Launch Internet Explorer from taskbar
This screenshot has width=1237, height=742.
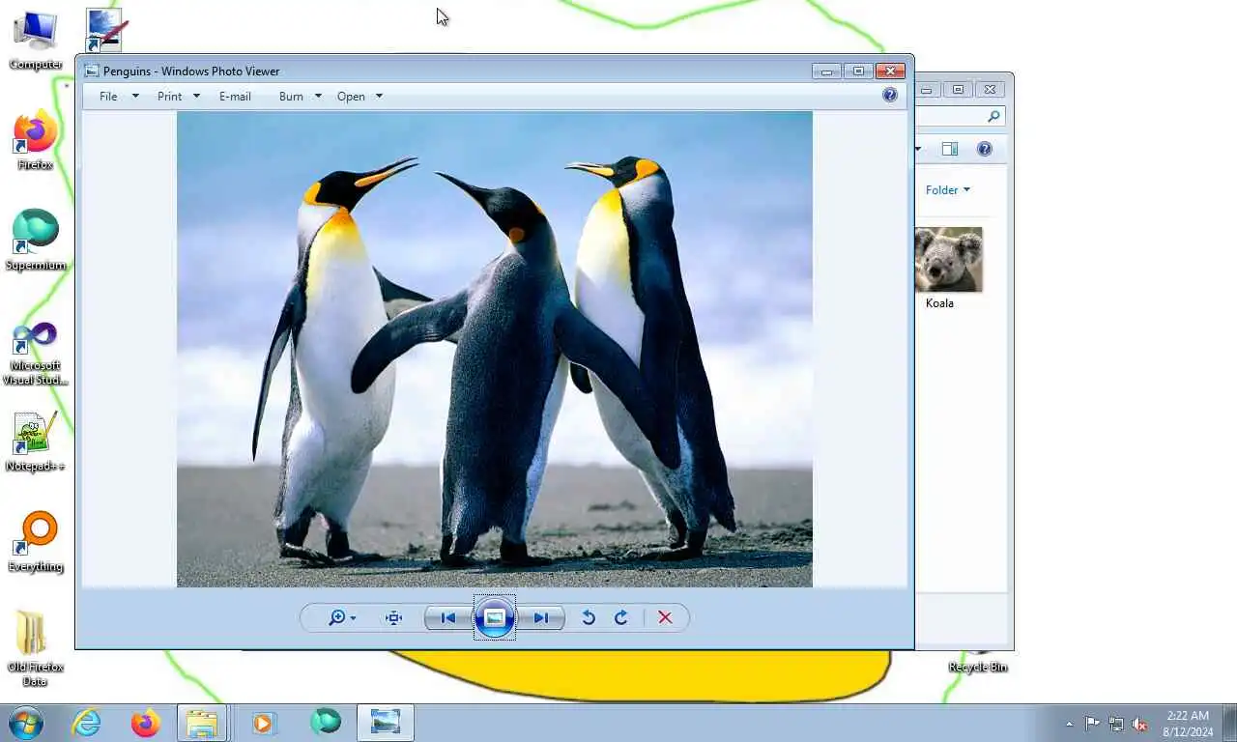coord(86,723)
